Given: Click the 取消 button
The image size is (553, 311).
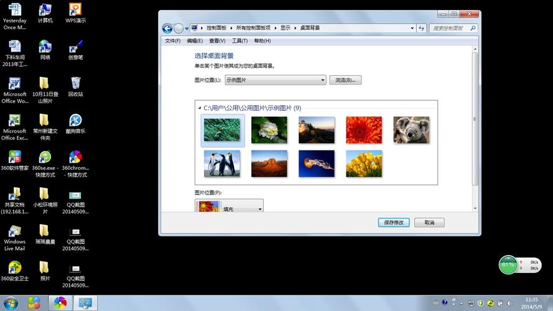Looking at the screenshot, I should pos(429,223).
